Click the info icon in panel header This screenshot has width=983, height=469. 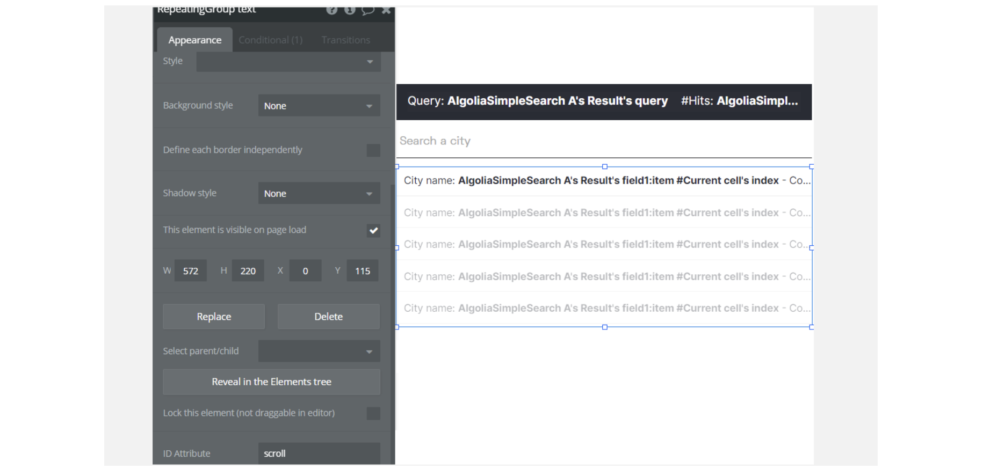pyautogui.click(x=350, y=10)
